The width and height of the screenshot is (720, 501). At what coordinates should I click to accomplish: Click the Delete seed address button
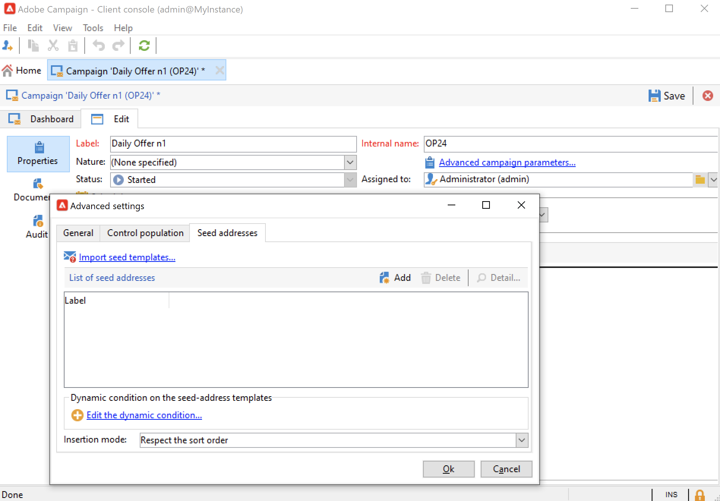441,278
